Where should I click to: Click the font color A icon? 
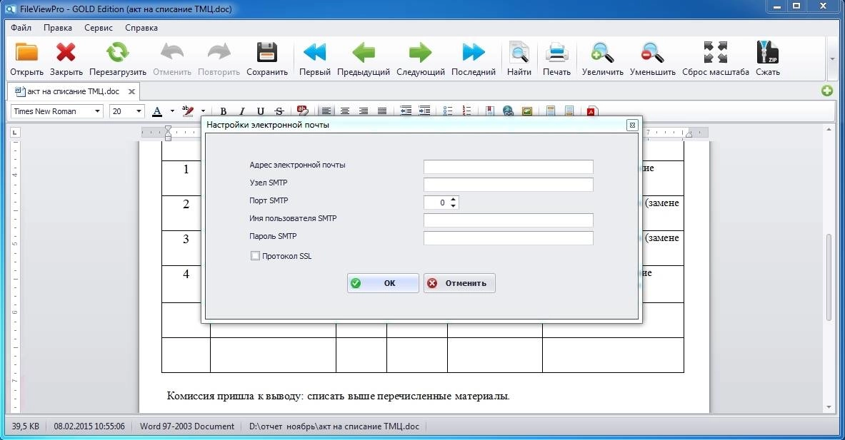click(157, 111)
